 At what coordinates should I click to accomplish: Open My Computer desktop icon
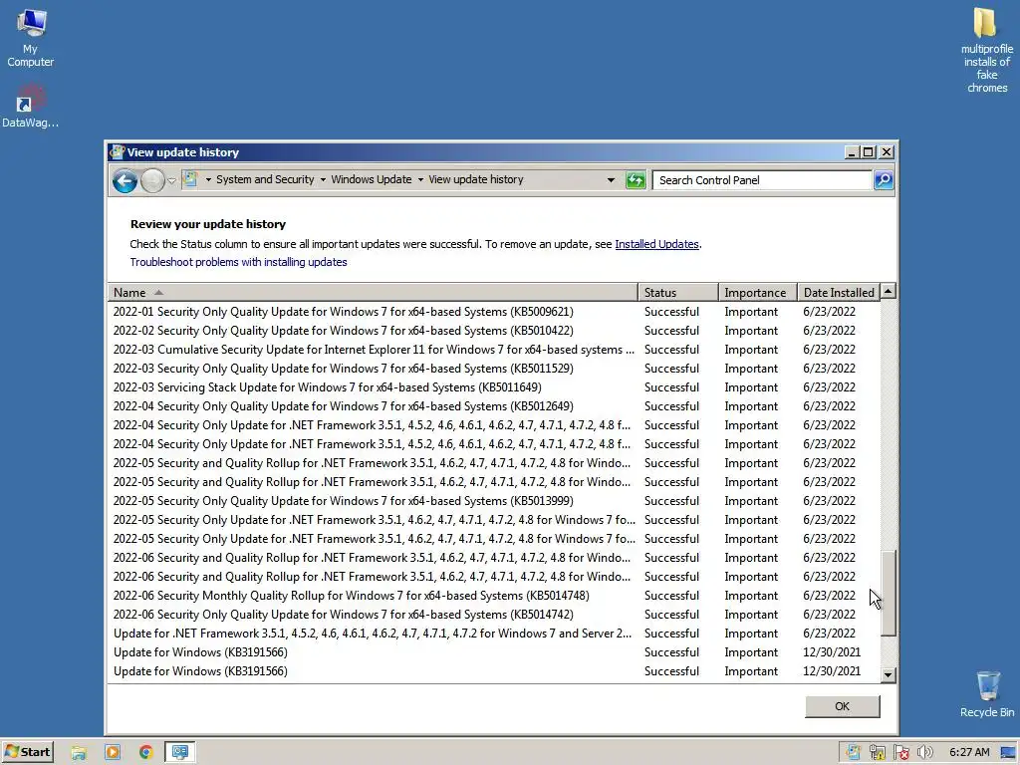pyautogui.click(x=30, y=38)
